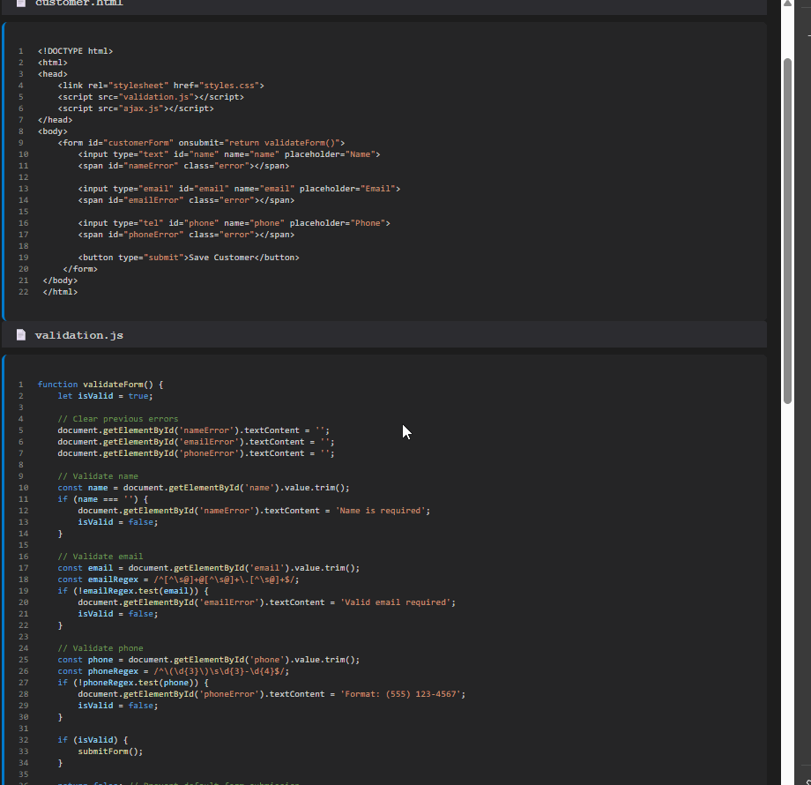811x785 pixels.
Task: Click the input type="tel" id="phone" line
Action: click(234, 223)
